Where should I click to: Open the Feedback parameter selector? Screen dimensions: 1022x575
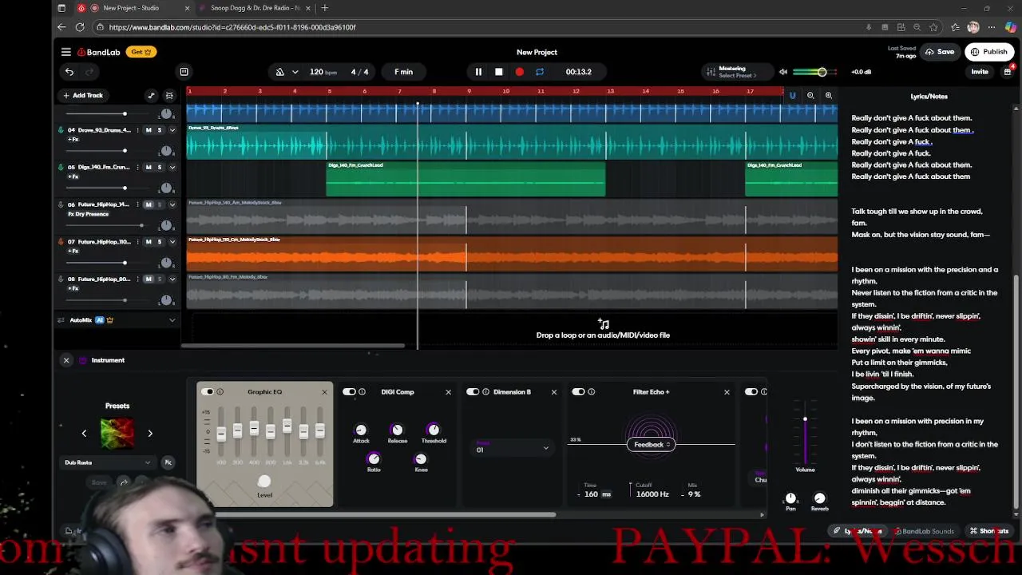tap(652, 445)
